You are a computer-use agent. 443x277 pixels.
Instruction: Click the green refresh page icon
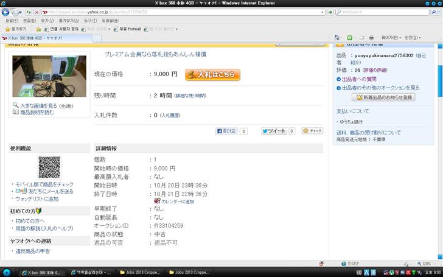coord(29,12)
